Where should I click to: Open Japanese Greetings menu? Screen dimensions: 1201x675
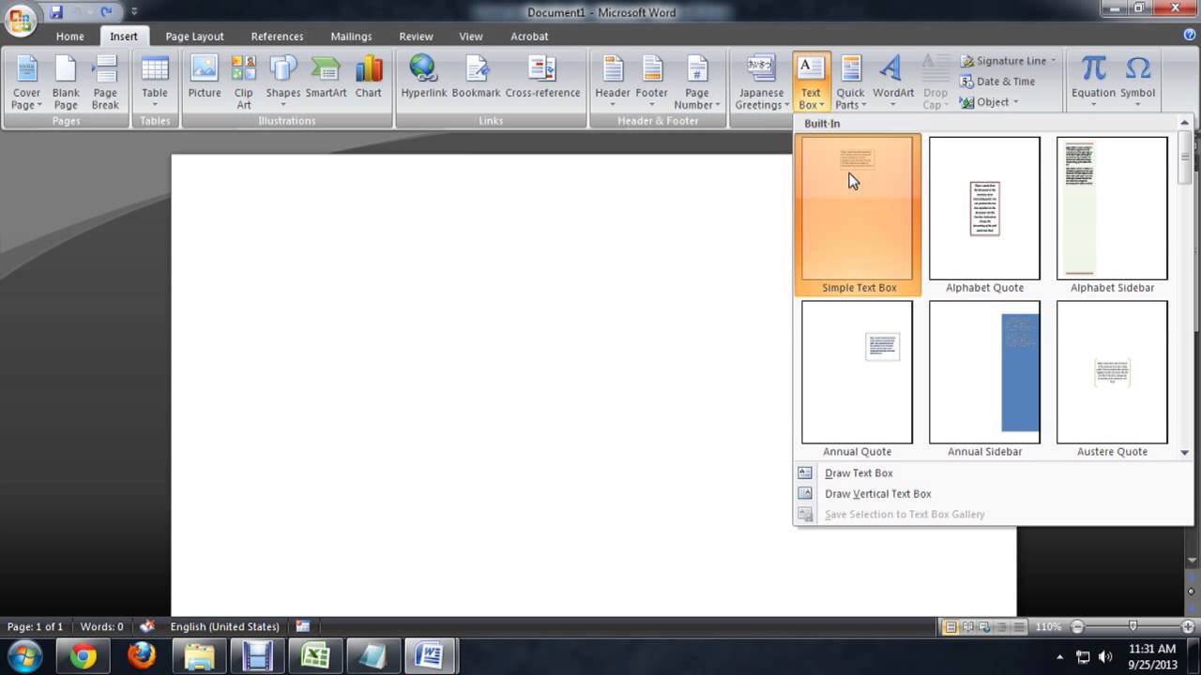(760, 82)
